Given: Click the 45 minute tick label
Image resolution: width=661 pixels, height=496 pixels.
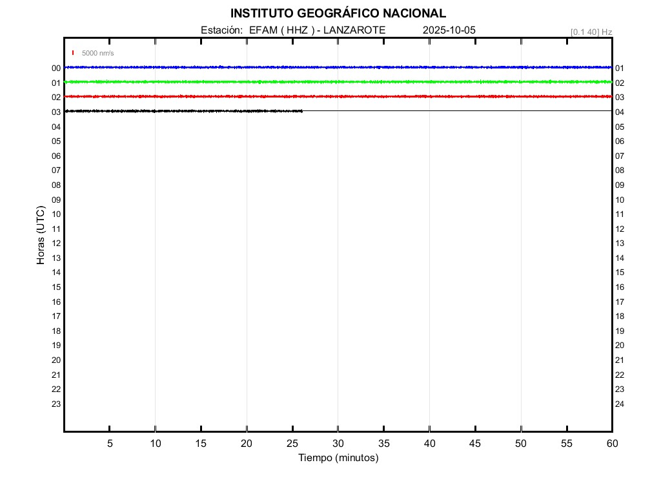Looking at the screenshot, I should click(475, 443).
